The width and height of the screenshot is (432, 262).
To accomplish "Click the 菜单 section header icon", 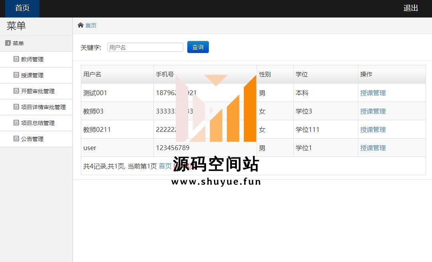I will [x=8, y=43].
